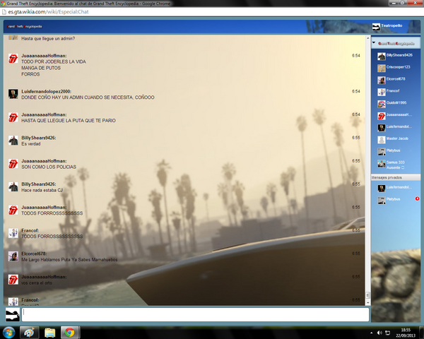Click Samus 333 avatar in user list
The height and width of the screenshot is (339, 424).
click(x=382, y=164)
